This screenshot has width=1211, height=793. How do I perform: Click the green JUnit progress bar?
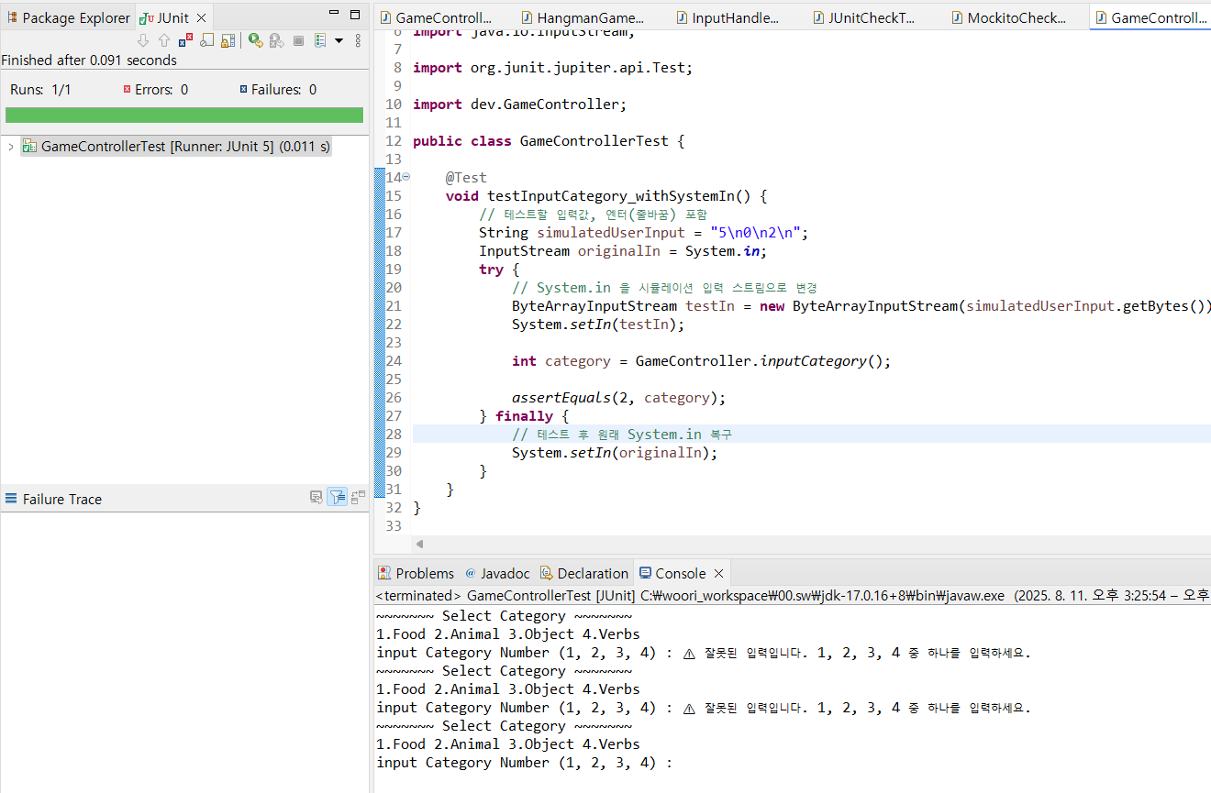184,115
